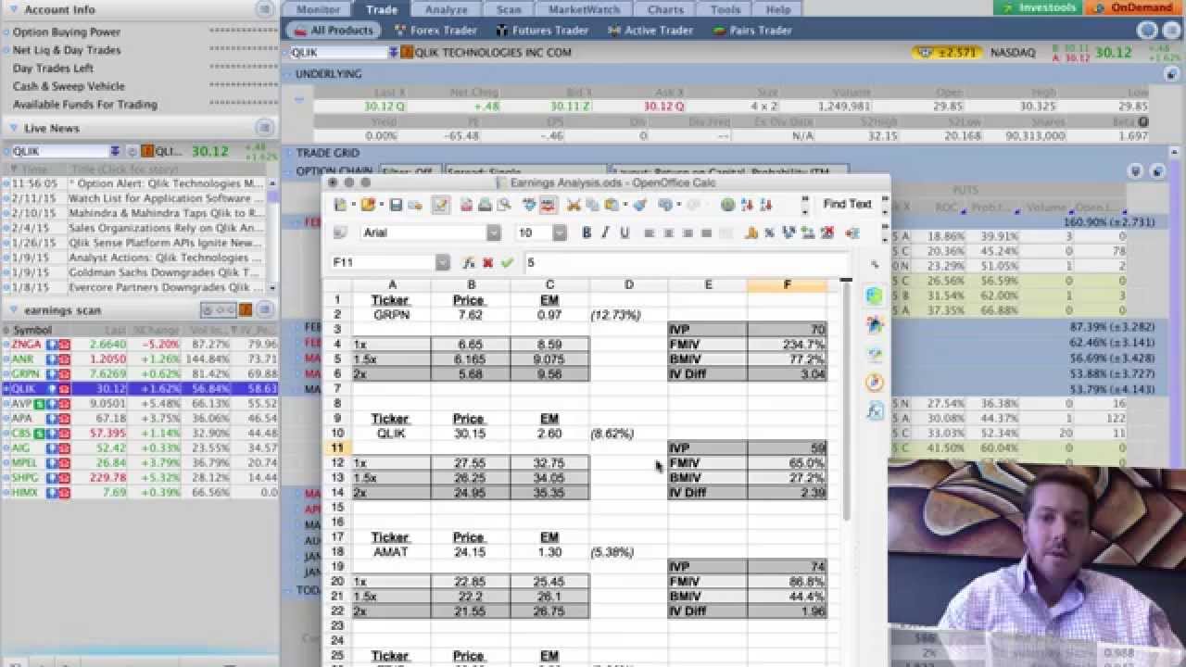Click the Navigator compass icon in Calc sidebar
The width and height of the screenshot is (1186, 667).
(875, 382)
